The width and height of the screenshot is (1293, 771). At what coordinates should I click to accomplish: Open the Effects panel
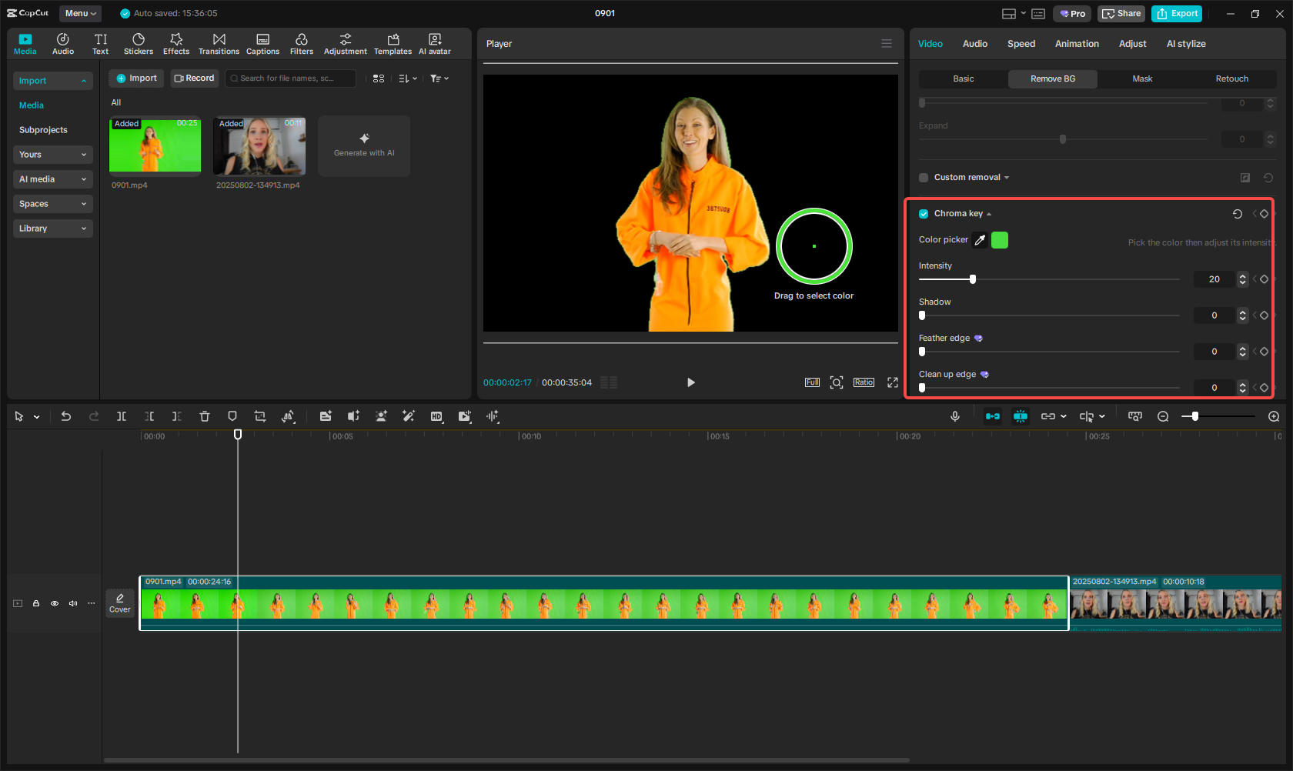pyautogui.click(x=176, y=43)
